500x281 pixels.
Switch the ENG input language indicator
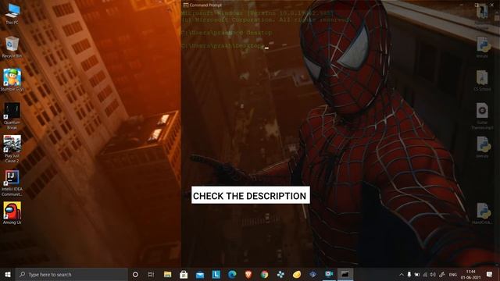coord(453,275)
